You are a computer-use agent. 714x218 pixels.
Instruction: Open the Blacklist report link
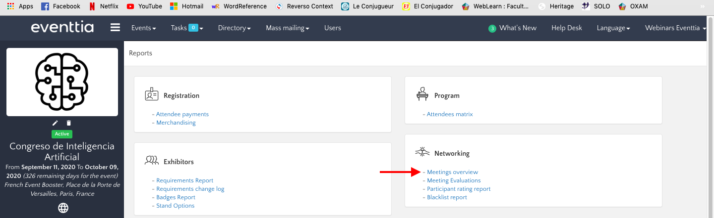click(447, 197)
